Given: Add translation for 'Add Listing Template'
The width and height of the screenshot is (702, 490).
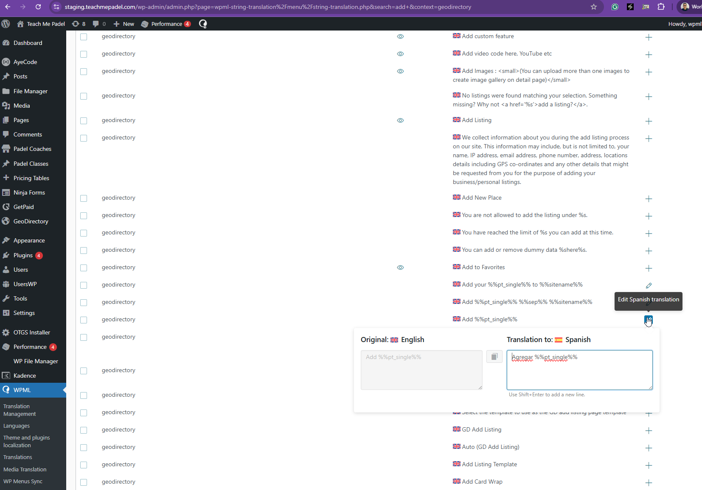Looking at the screenshot, I should pos(649,465).
